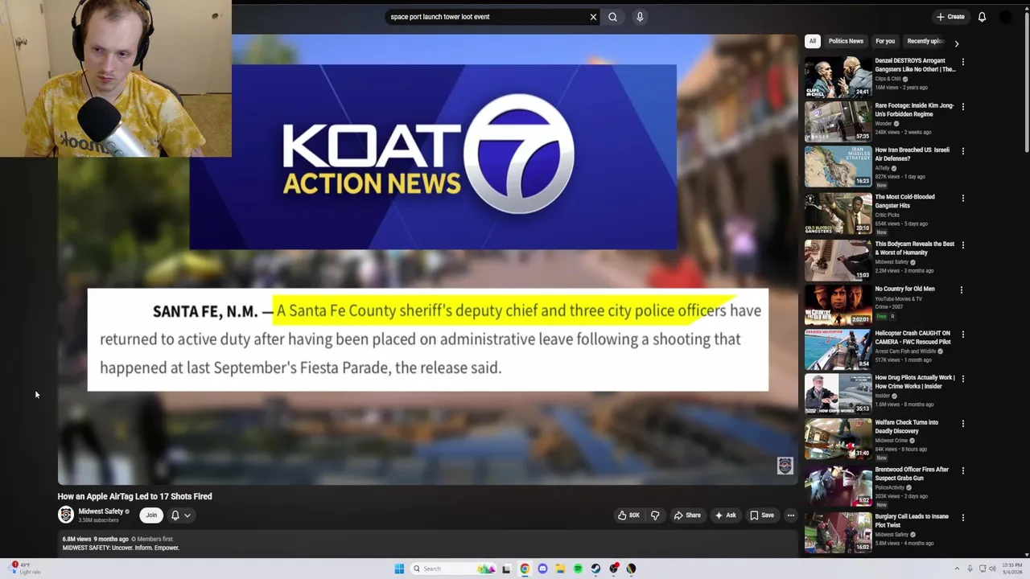
Task: Open options menu for the Denzel video
Action: [x=962, y=62]
